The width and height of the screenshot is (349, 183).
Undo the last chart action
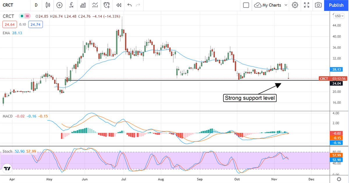[x=129, y=5]
